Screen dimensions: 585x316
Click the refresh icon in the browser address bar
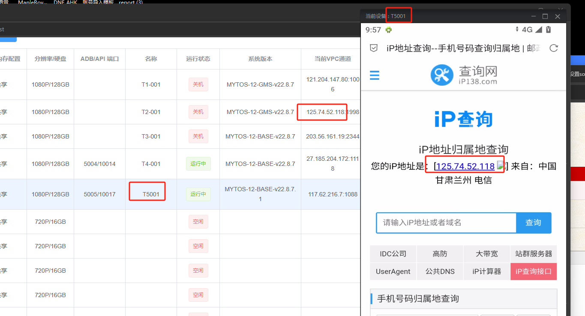click(x=554, y=48)
